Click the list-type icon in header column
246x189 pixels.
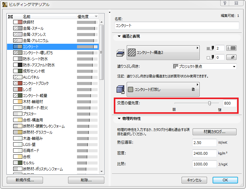(10, 17)
